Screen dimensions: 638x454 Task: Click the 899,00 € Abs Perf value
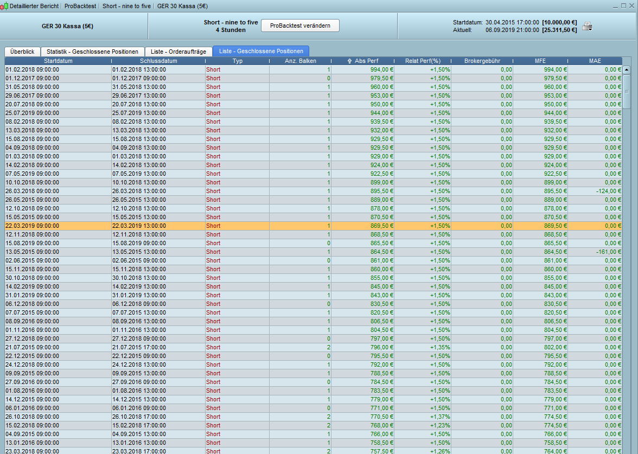(382, 182)
